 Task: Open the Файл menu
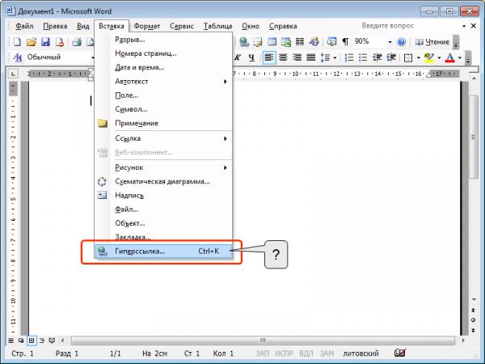[x=24, y=27]
